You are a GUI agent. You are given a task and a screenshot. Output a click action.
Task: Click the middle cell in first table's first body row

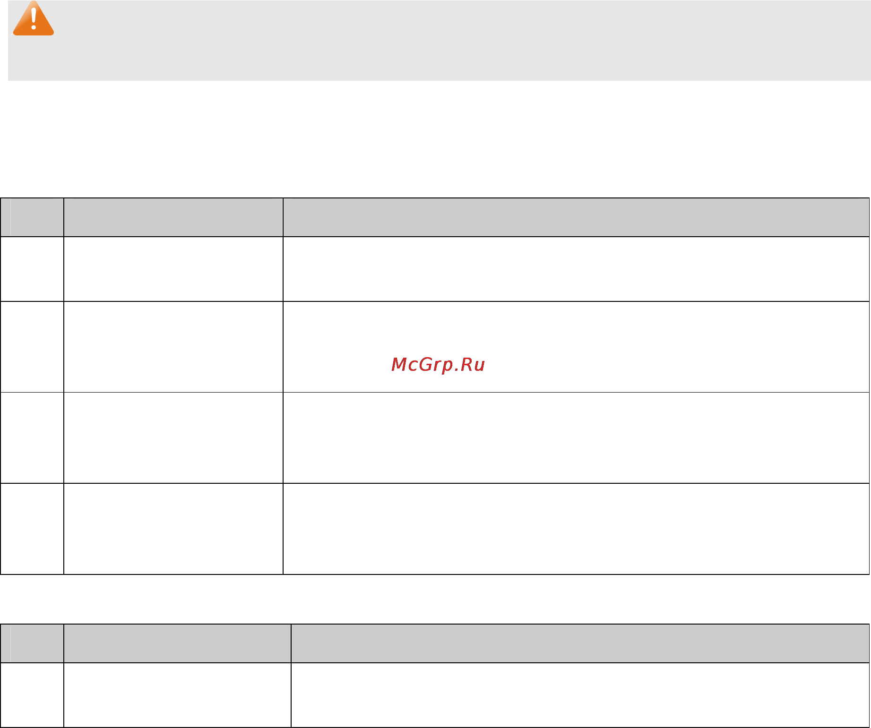pyautogui.click(x=173, y=269)
